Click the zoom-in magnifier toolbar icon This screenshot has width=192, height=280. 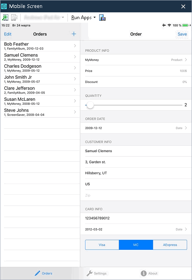pos(5,18)
